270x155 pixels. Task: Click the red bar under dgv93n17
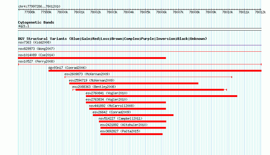click(x=155, y=71)
